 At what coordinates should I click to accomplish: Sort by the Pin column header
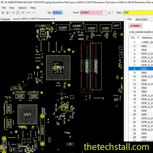(x=135, y=38)
